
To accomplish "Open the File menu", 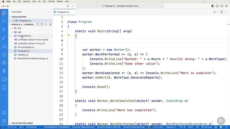I will click(14, 1).
